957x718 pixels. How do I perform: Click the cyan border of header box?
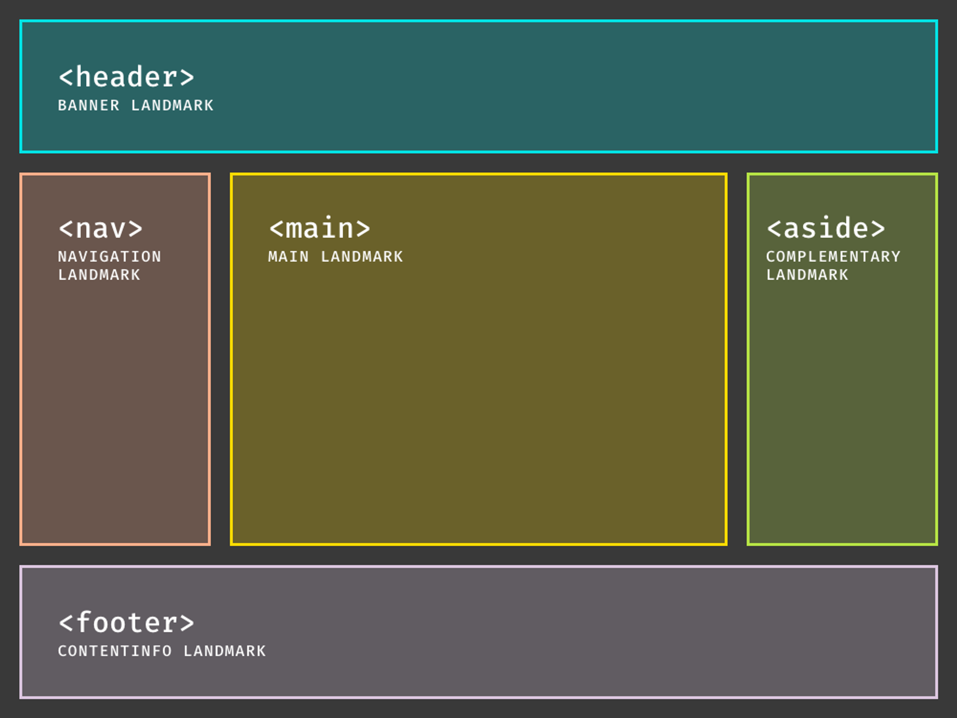(478, 21)
